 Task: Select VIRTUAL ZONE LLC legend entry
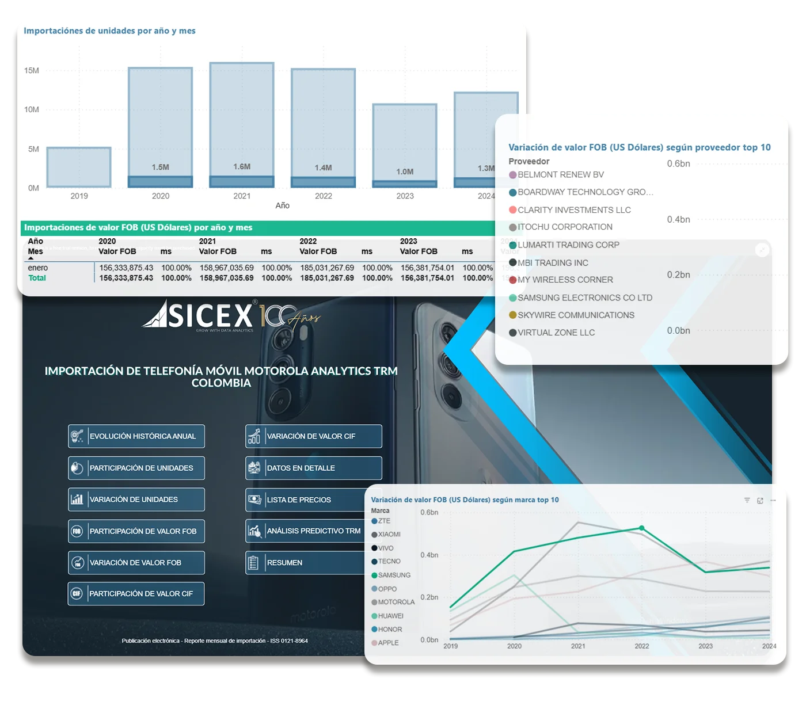[x=552, y=333]
